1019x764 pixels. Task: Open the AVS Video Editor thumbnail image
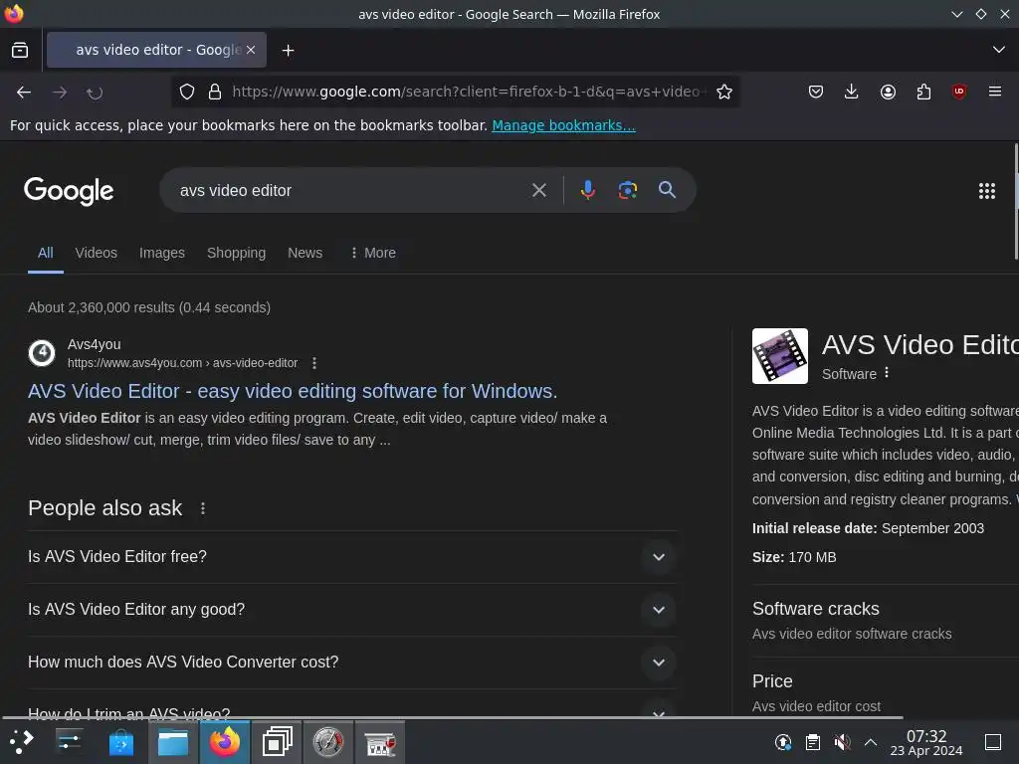click(x=780, y=356)
